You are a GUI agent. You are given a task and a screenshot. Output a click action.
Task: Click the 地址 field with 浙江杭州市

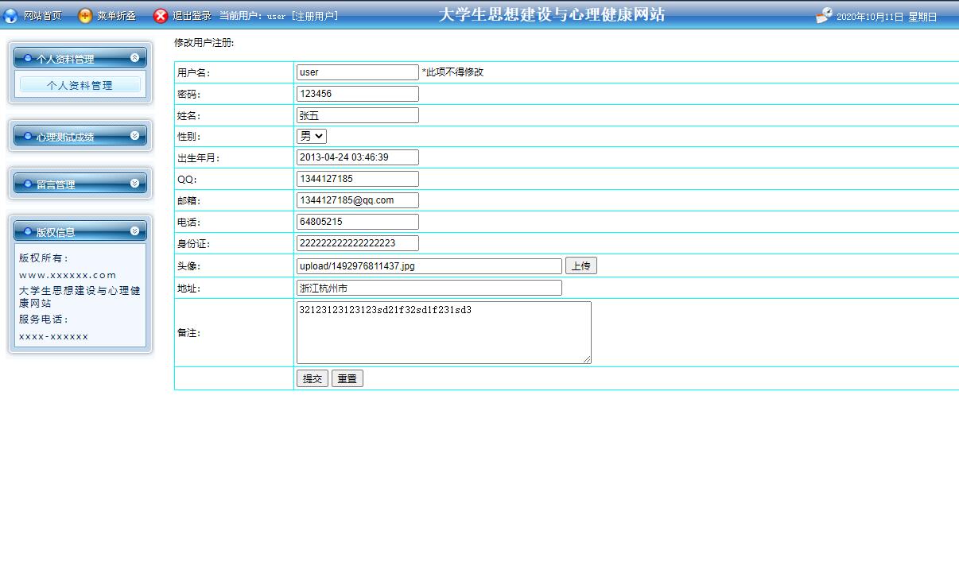pyautogui.click(x=429, y=288)
